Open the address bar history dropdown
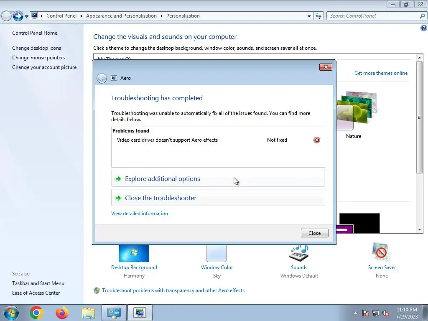 (x=309, y=16)
